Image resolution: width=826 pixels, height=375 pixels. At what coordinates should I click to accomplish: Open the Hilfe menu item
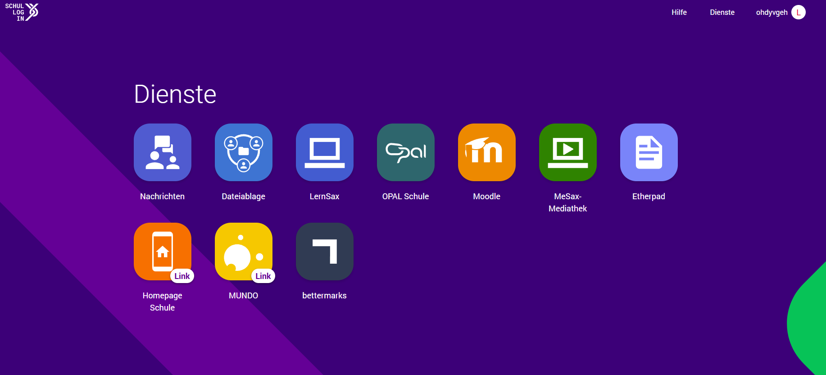tap(679, 12)
